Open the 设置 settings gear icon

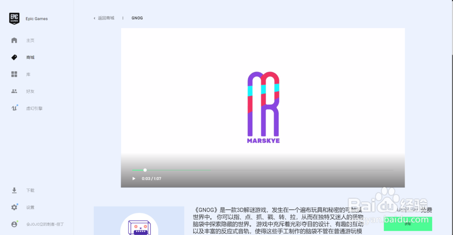click(14, 207)
